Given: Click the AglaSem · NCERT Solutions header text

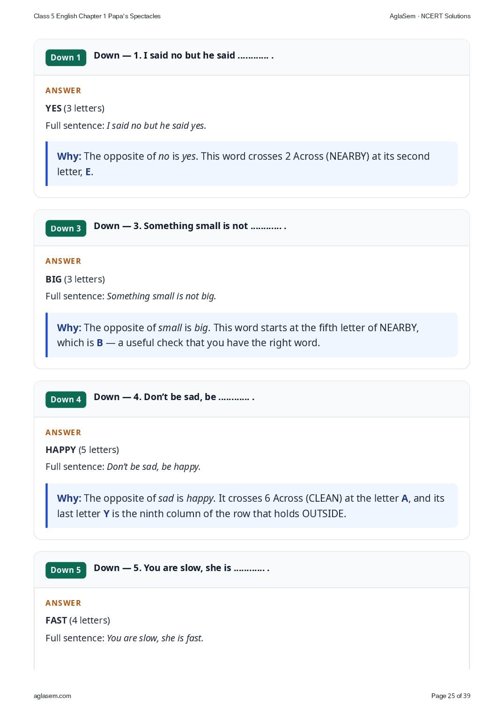Looking at the screenshot, I should [430, 16].
